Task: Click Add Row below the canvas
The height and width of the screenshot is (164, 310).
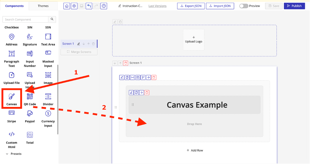Action: tap(194, 150)
